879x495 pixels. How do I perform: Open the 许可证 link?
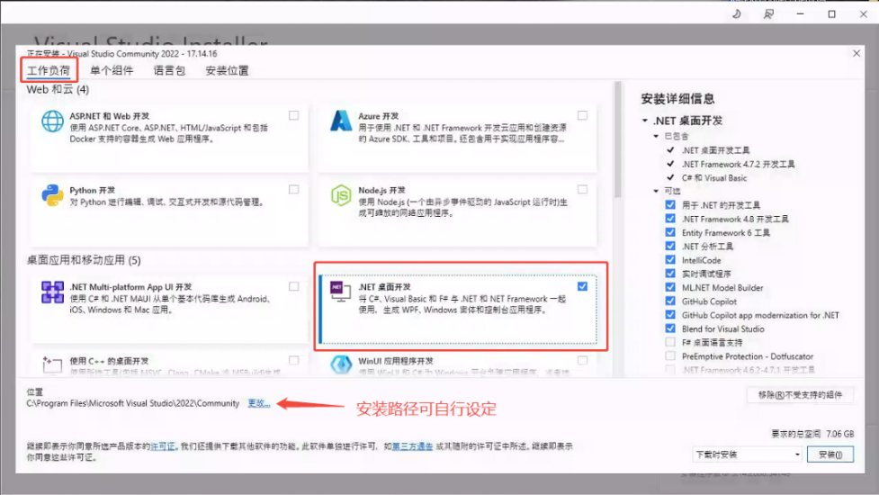(163, 446)
